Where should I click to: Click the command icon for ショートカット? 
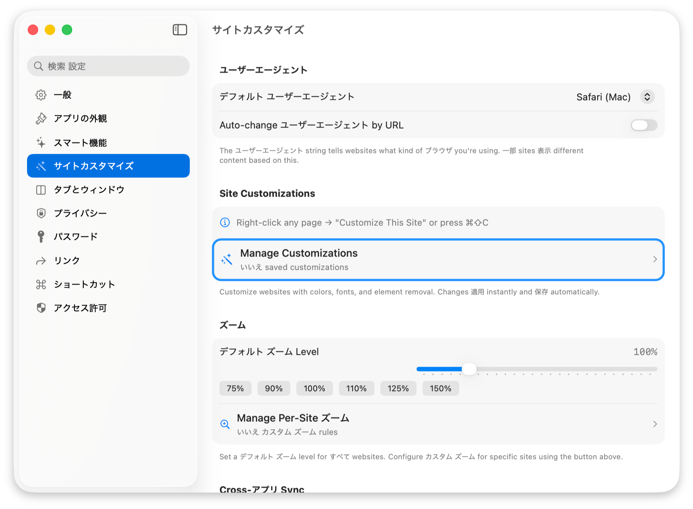pyautogui.click(x=41, y=284)
